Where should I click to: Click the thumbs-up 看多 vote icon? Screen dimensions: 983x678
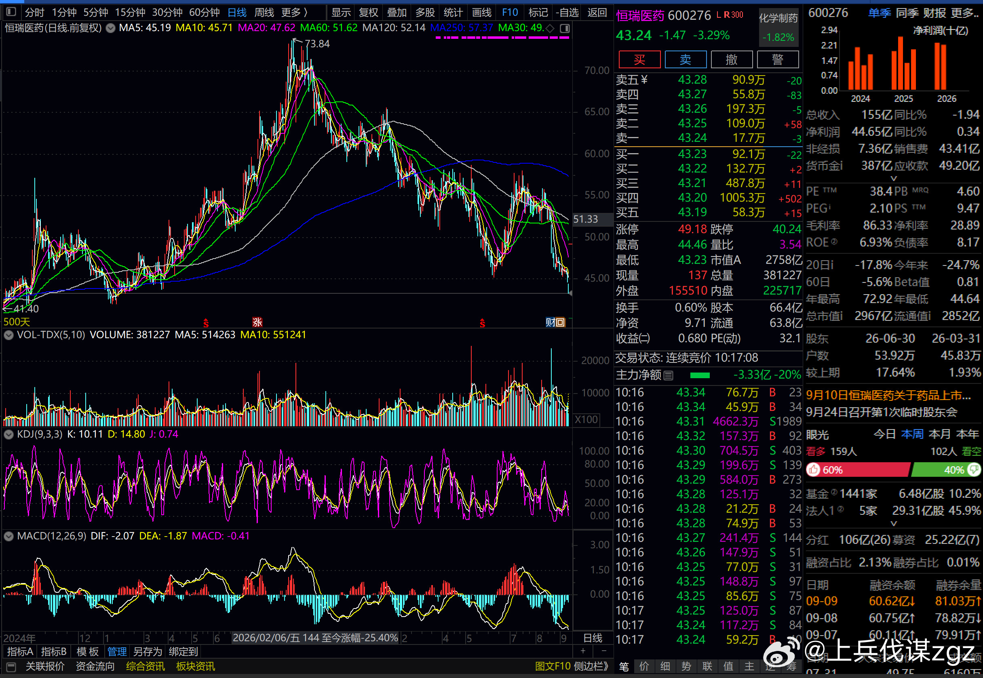pos(813,470)
